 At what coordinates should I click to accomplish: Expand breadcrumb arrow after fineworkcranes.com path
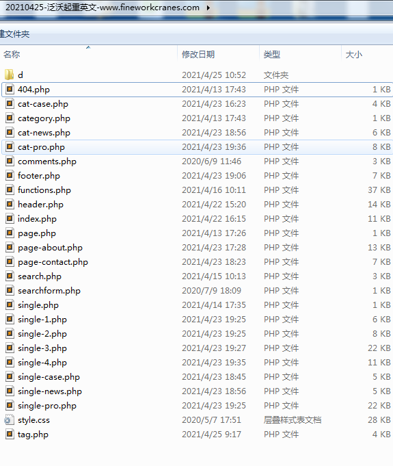[x=208, y=8]
